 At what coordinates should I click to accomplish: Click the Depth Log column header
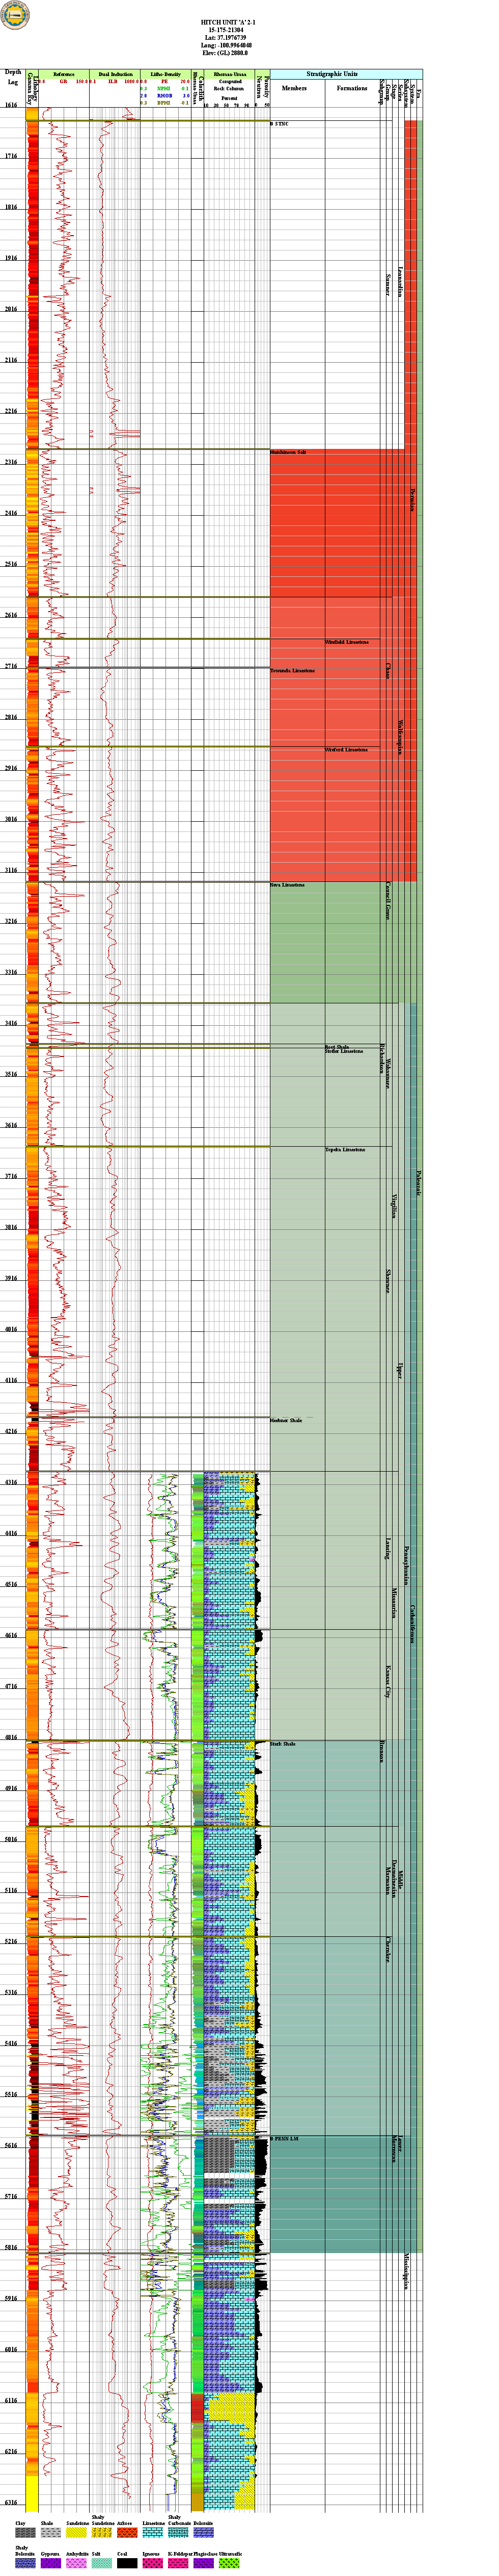tap(13, 76)
